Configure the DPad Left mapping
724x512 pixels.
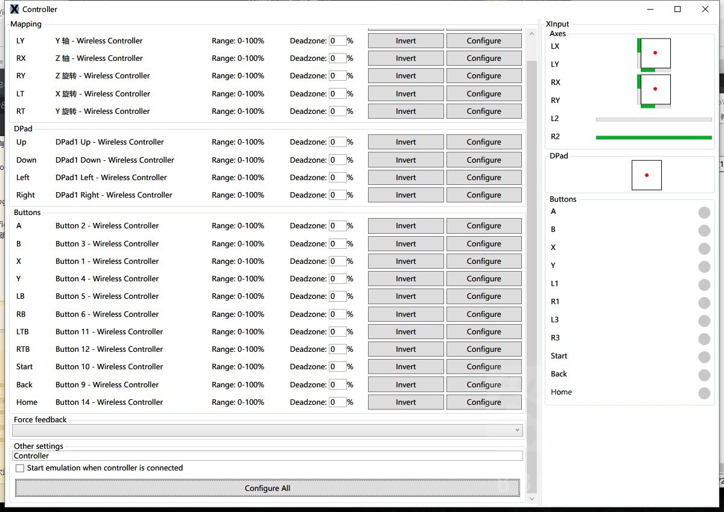tap(484, 178)
